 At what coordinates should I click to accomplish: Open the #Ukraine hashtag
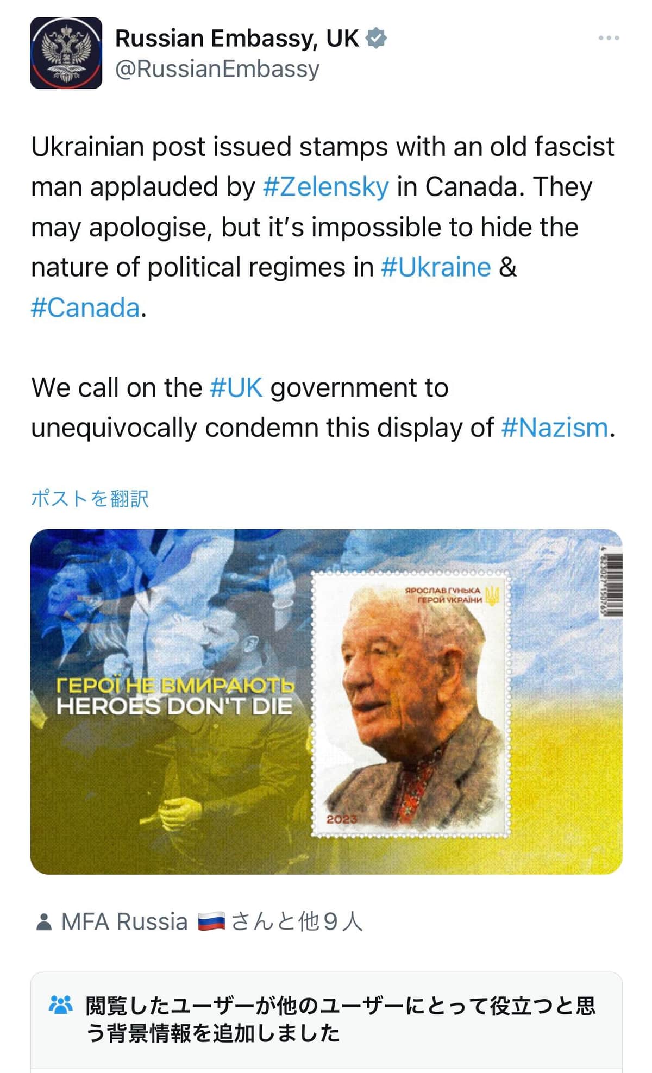pyautogui.click(x=436, y=267)
